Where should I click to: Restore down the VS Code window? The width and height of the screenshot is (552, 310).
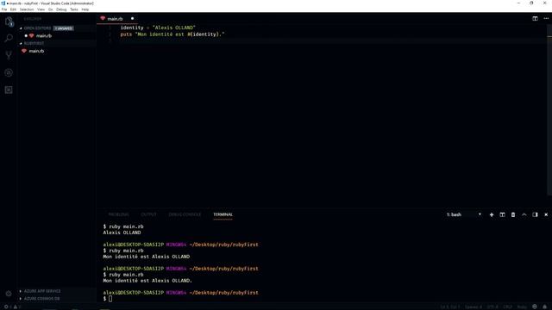(531, 3)
